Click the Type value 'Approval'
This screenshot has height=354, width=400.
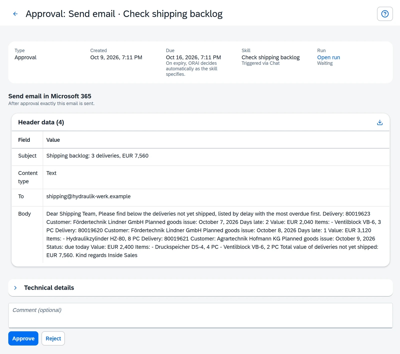coord(25,57)
